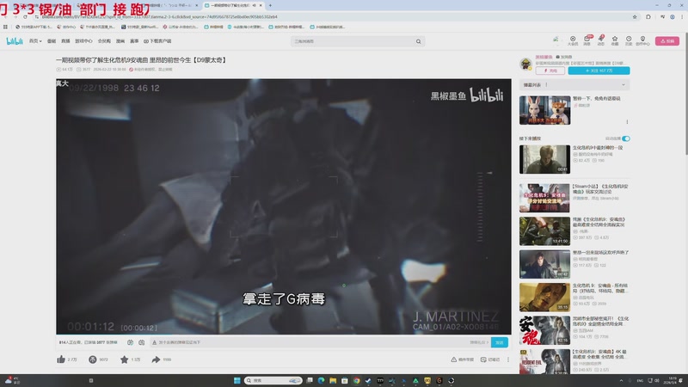Image resolution: width=688 pixels, height=387 pixels.
Task: Open the rabbit and dog ad thumbnail
Action: point(544,110)
